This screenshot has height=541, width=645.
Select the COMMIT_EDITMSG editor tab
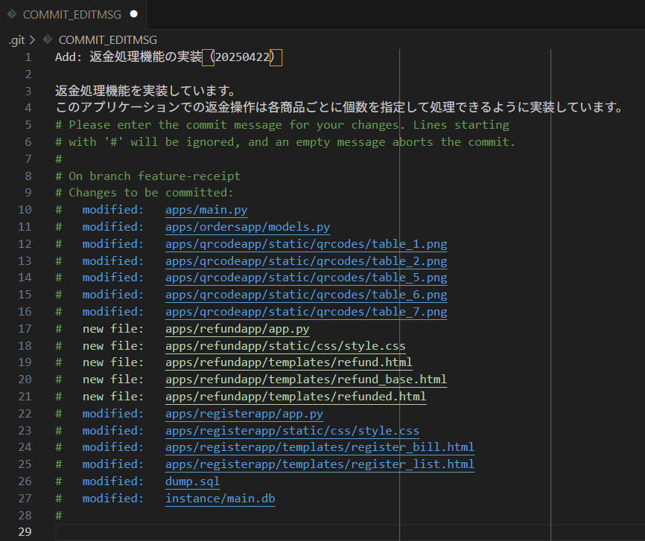[73, 14]
